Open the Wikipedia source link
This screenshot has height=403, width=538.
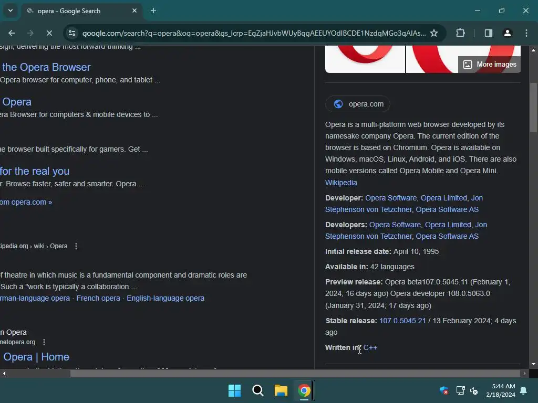point(341,183)
